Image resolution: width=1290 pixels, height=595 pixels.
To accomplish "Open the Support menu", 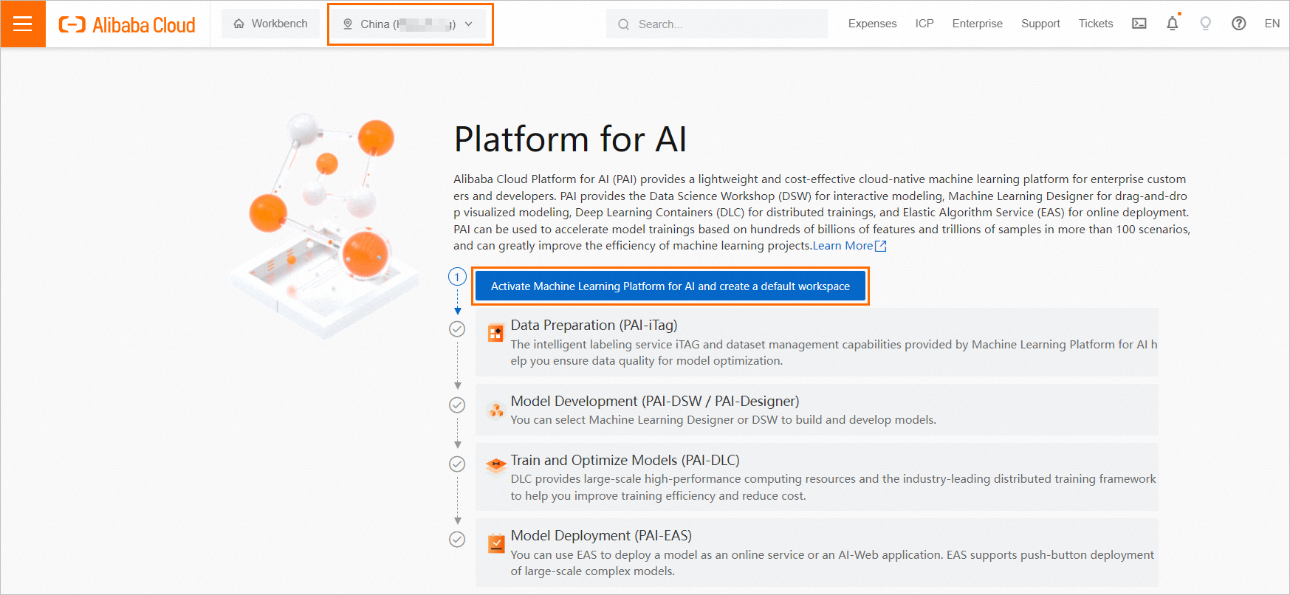I will coord(1040,24).
